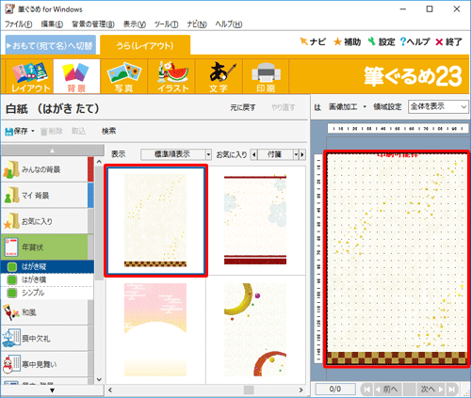The height and width of the screenshot is (398, 471).
Task: Select the 和風 category
Action: [44, 312]
